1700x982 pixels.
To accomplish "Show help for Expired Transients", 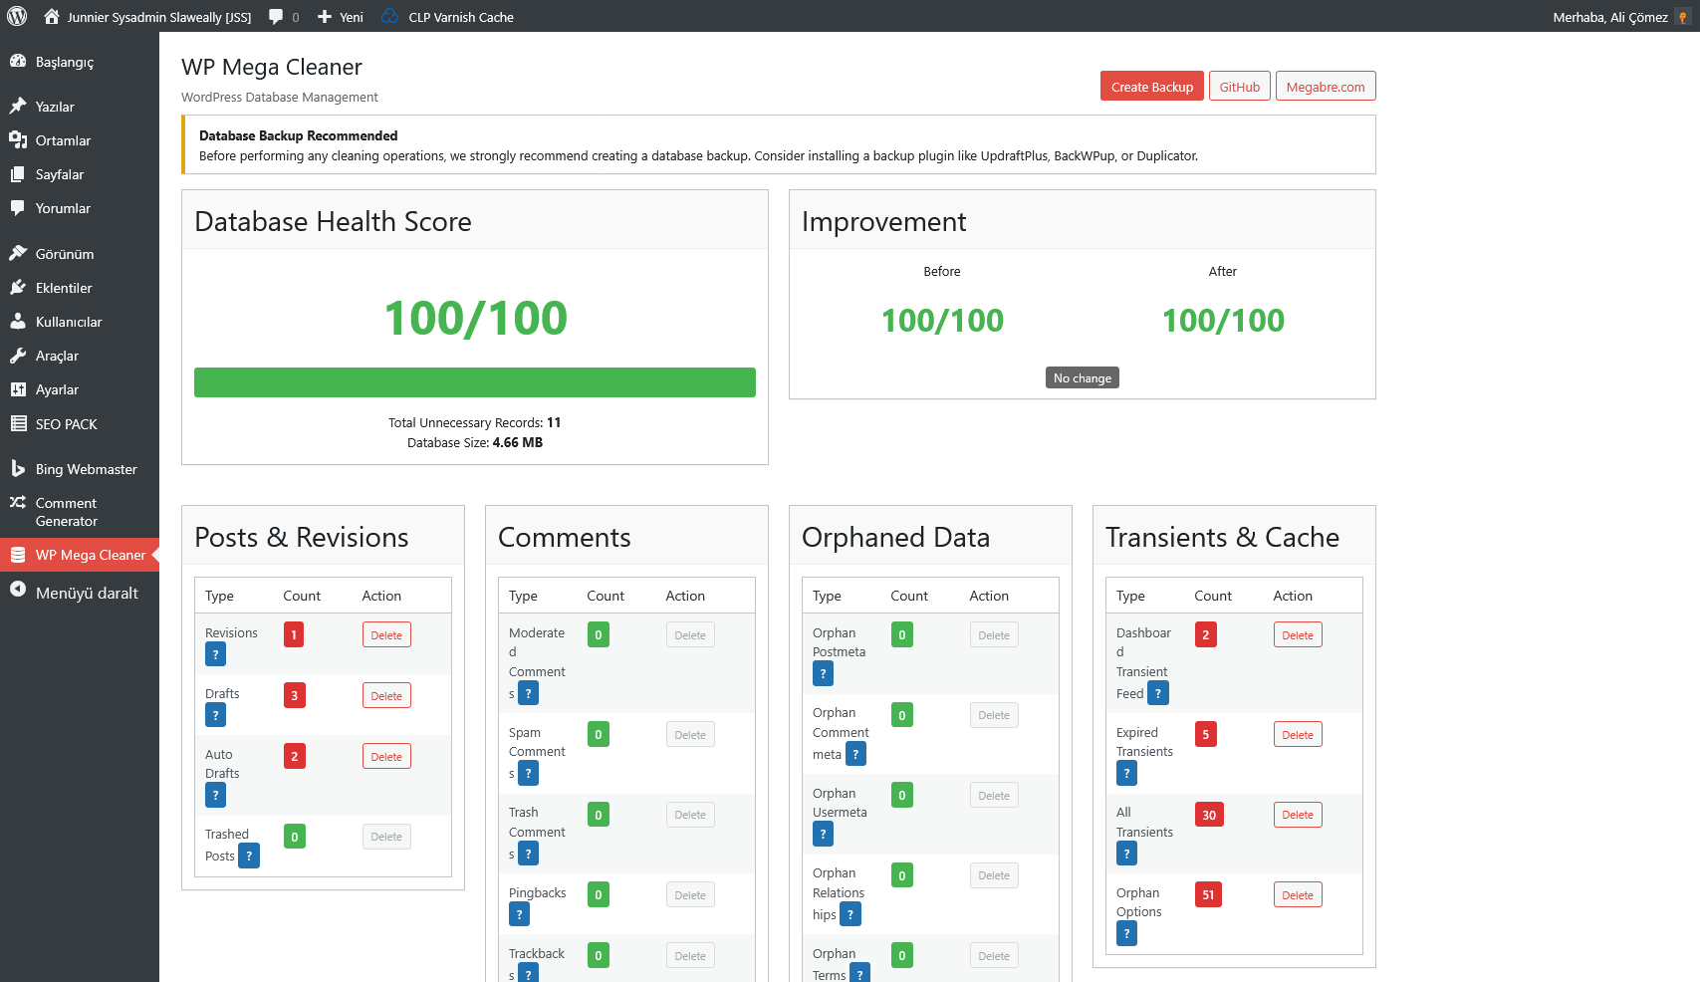I will point(1126,773).
